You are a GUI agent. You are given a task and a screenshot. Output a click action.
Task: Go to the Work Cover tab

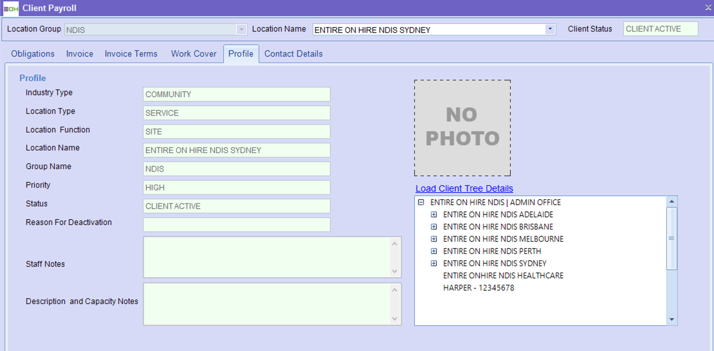[x=194, y=54]
